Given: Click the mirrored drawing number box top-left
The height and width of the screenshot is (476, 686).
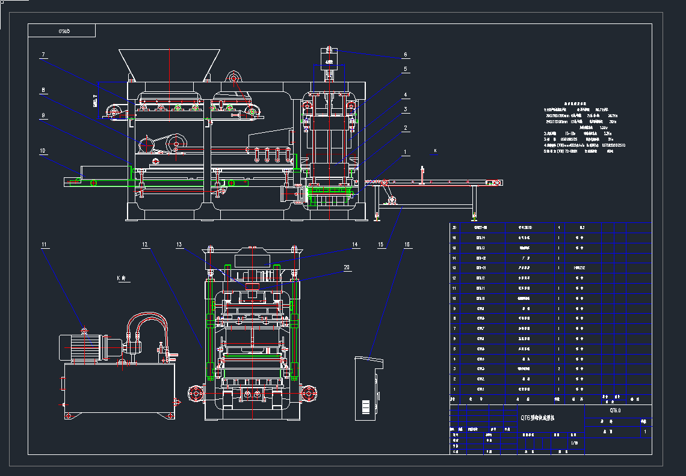Looking at the screenshot, I should point(61,31).
